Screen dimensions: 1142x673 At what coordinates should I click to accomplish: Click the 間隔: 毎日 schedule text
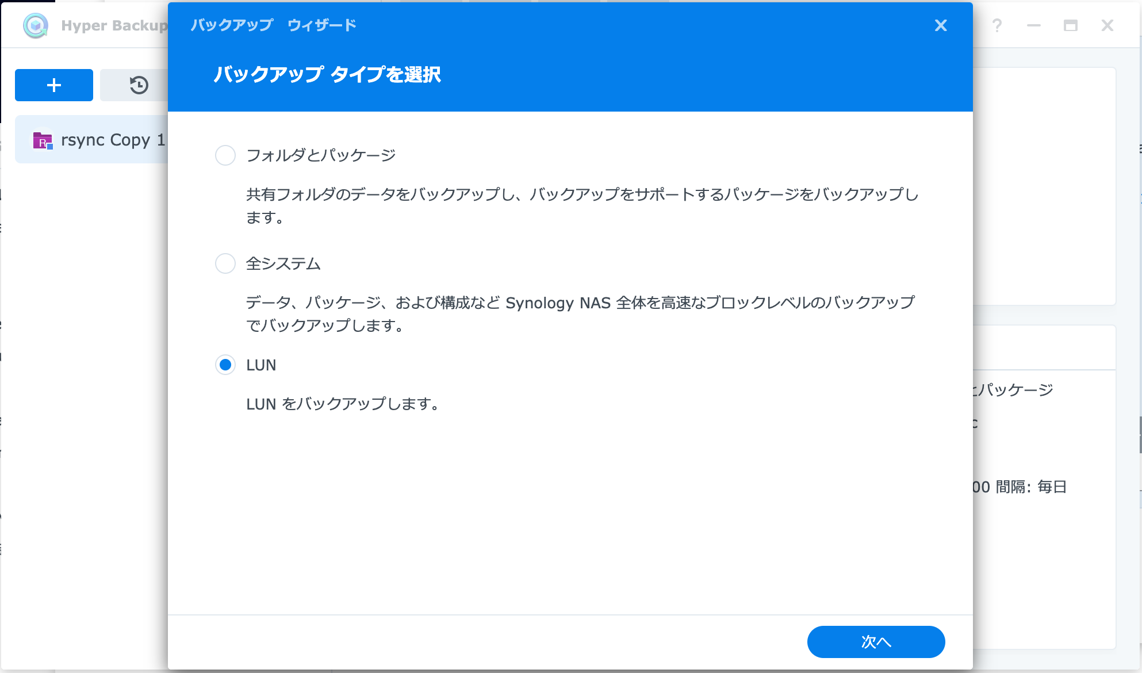[1030, 487]
